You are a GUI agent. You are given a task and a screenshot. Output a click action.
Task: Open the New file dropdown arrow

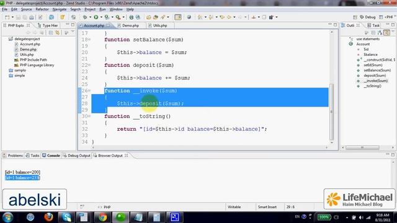12,17
